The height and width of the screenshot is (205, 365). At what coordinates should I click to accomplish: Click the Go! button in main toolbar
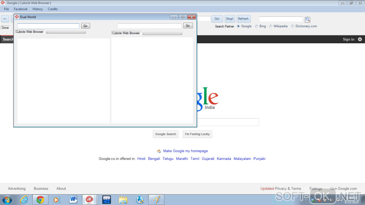[217, 19]
